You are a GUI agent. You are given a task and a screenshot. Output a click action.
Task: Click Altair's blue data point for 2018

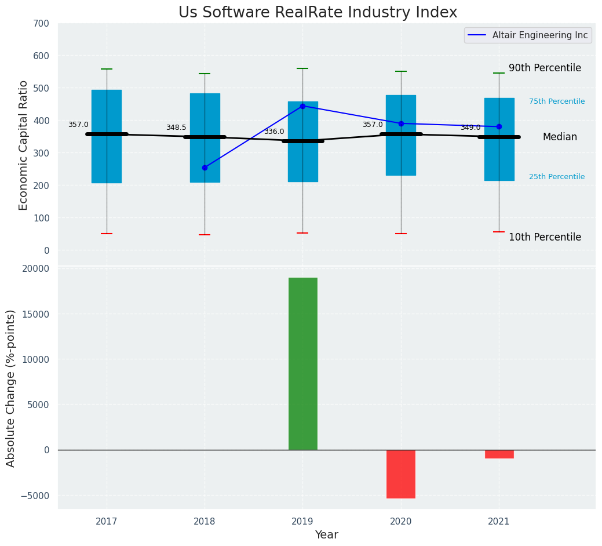[205, 168]
